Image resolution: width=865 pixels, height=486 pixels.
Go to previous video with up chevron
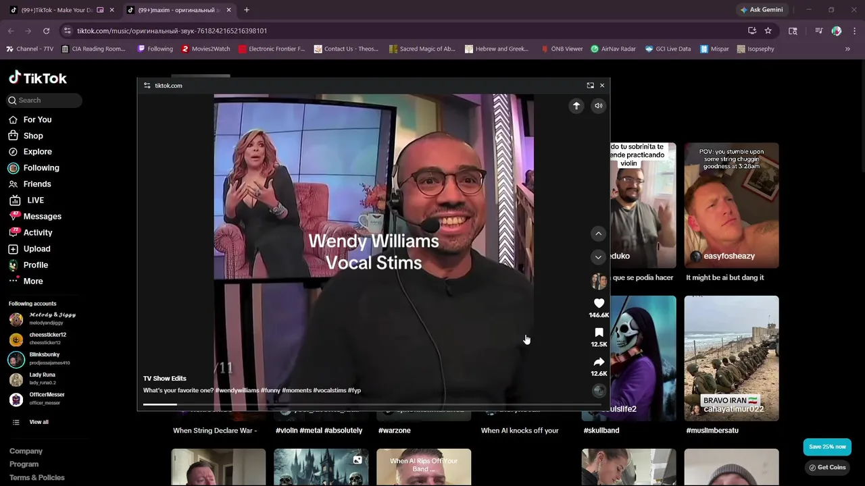(598, 234)
